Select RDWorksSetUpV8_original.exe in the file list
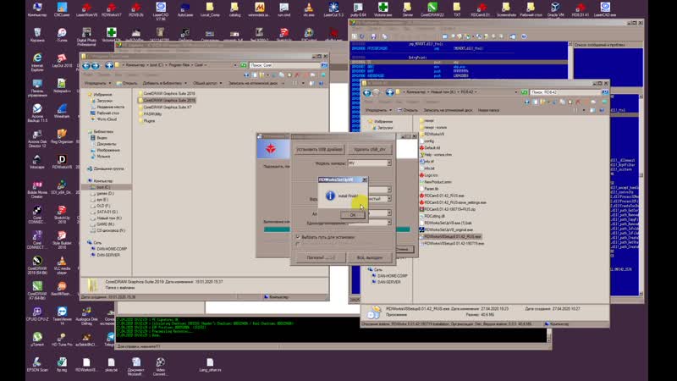Viewport: 677px width, 381px height. click(446, 229)
